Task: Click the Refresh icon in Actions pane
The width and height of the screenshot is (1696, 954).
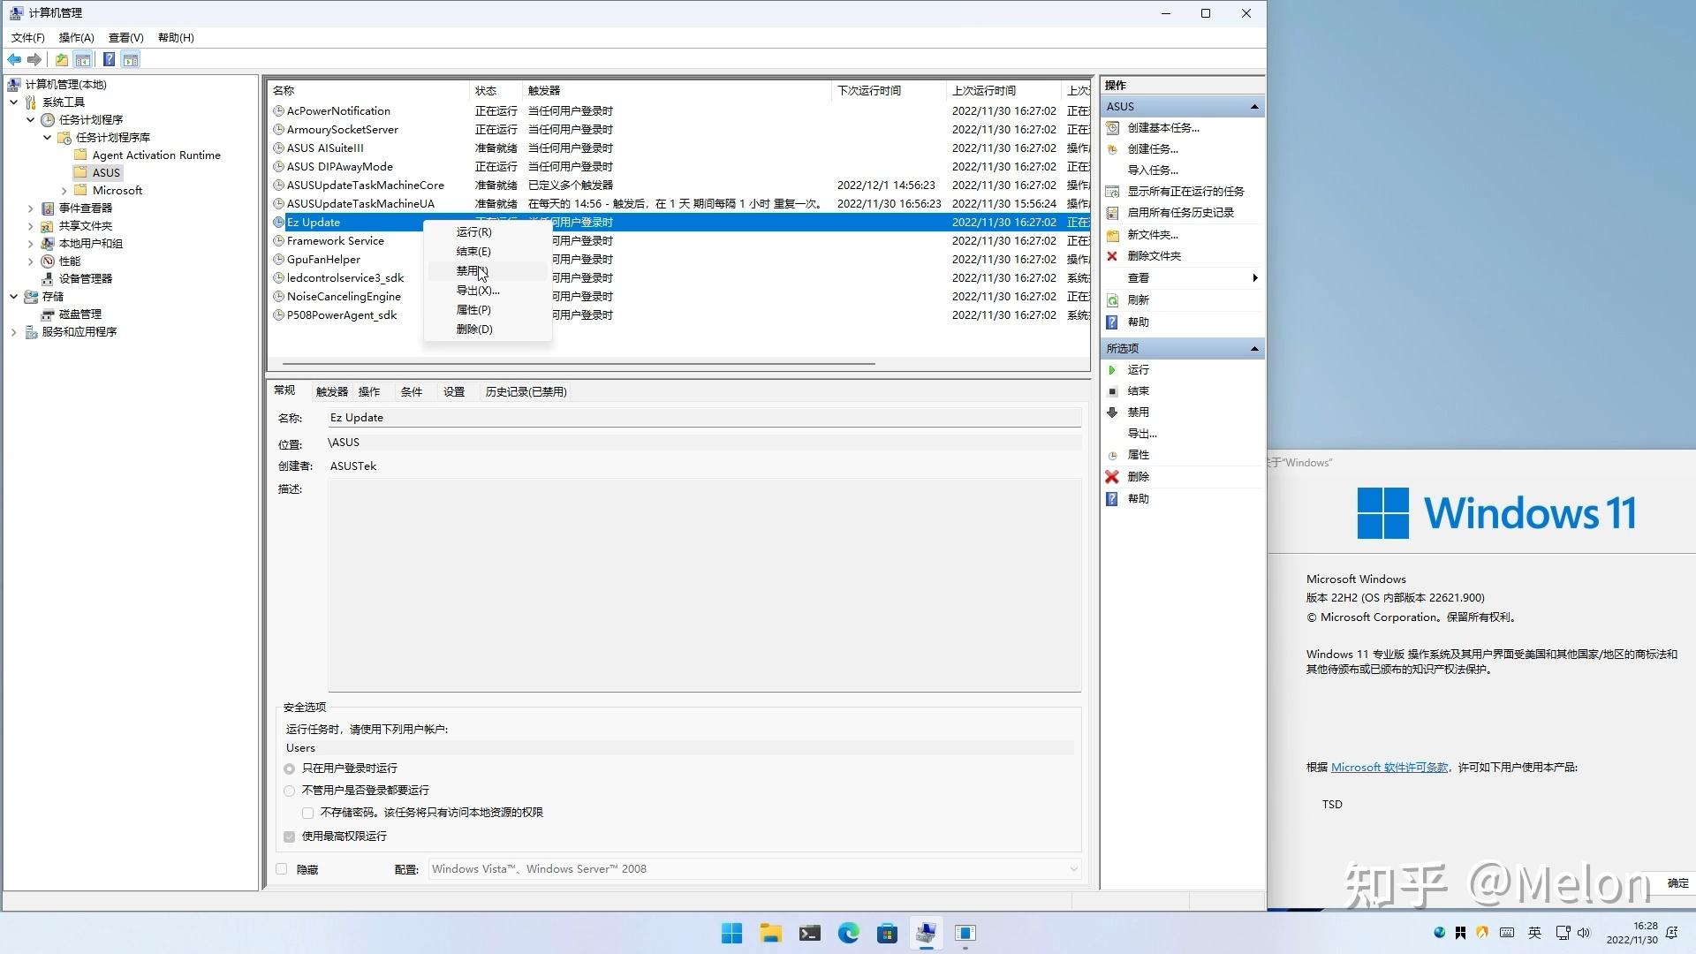Action: tap(1112, 300)
